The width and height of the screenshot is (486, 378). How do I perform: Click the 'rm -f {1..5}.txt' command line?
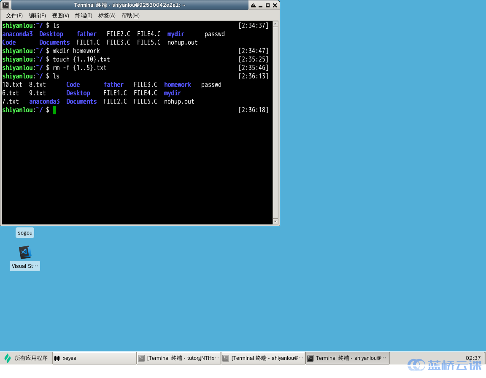point(79,67)
